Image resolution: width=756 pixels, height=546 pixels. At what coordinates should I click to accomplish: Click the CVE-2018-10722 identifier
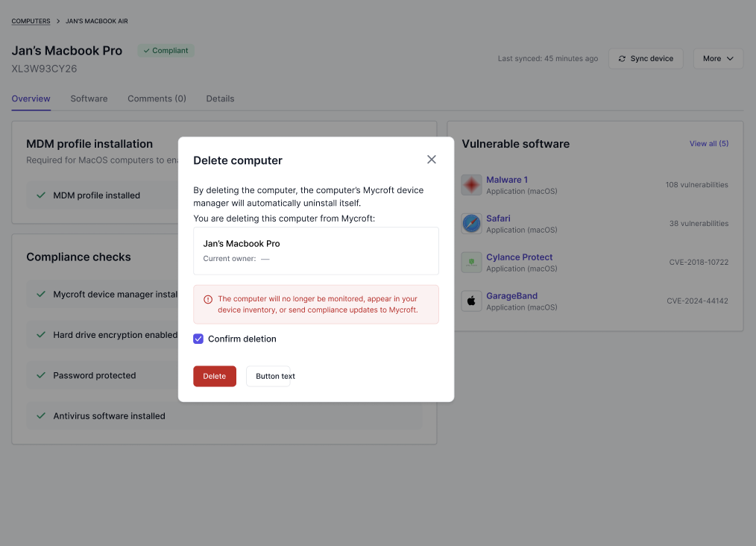[x=699, y=263]
